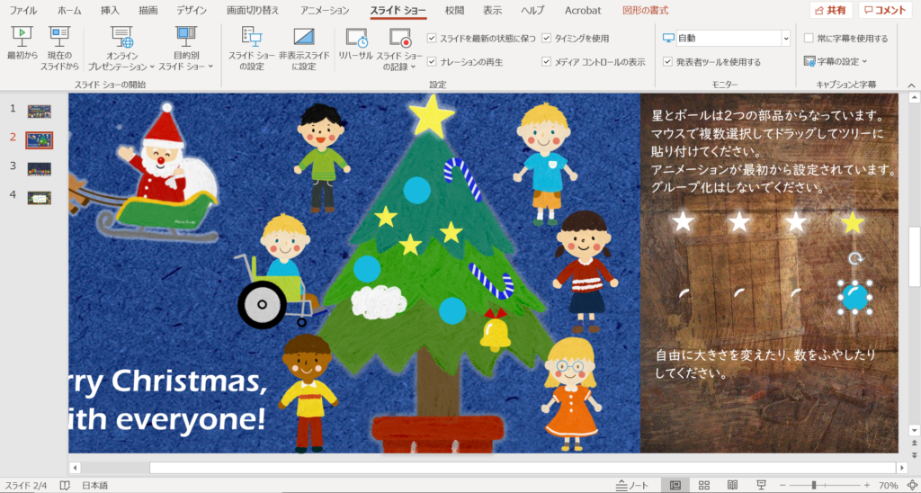921x493 pixels.
Task: Start Slide Show from status bar icon
Action: click(761, 486)
